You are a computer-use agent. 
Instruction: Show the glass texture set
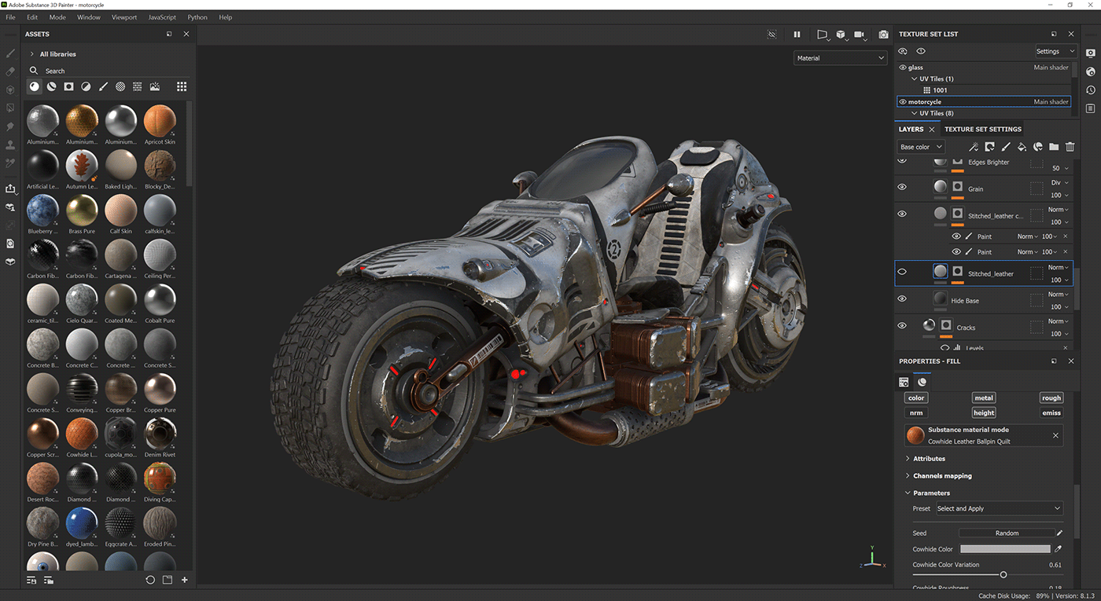click(902, 67)
